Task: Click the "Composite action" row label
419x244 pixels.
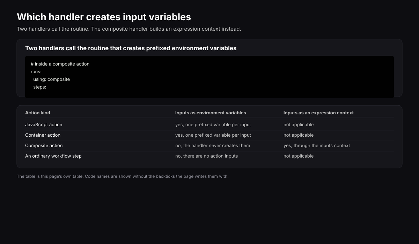Action: coord(44,145)
